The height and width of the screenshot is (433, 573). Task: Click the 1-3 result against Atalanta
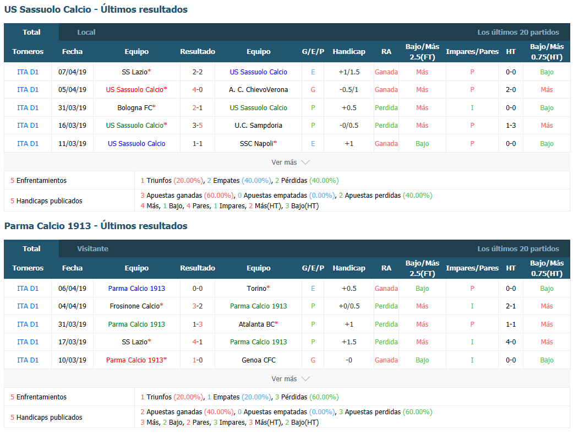tap(198, 324)
